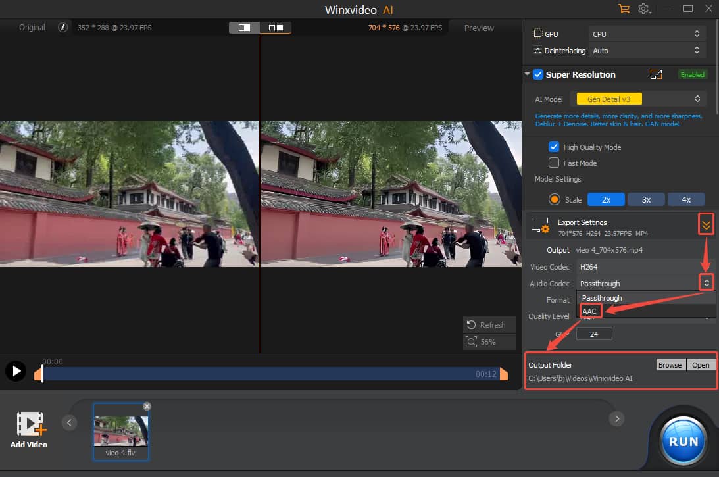Image resolution: width=719 pixels, height=477 pixels.
Task: Click the fullscreen compare icon beside Super Resolution
Action: [656, 74]
